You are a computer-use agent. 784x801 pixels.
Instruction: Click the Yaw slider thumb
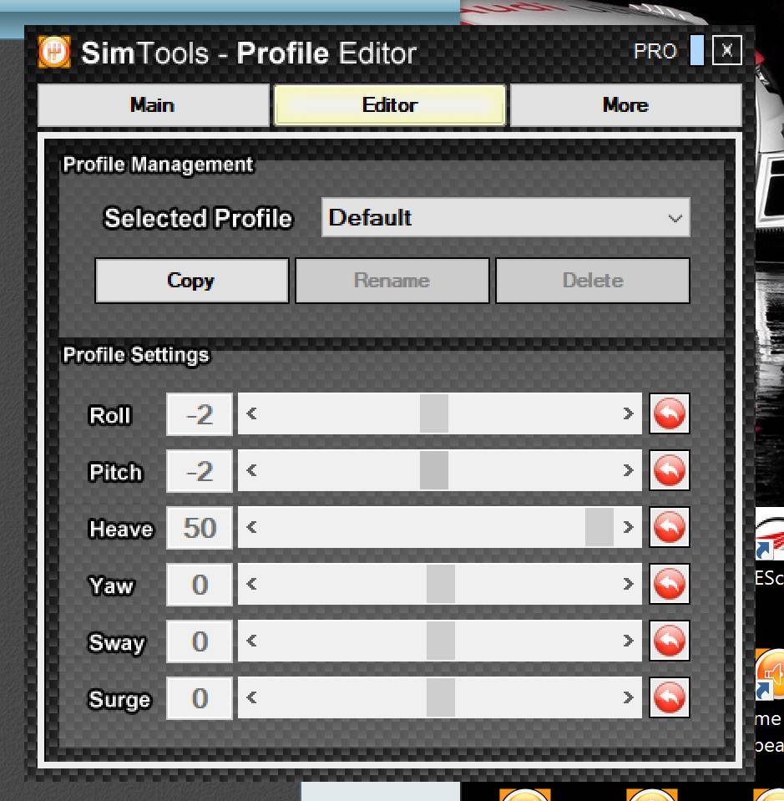coord(440,584)
